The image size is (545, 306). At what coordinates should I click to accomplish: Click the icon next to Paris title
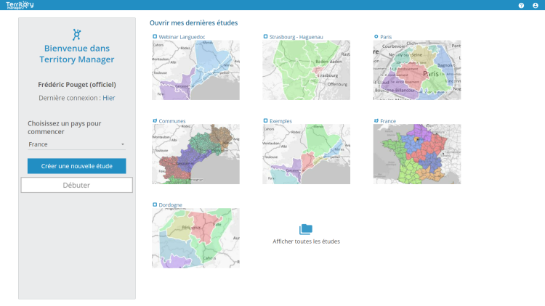pyautogui.click(x=376, y=36)
